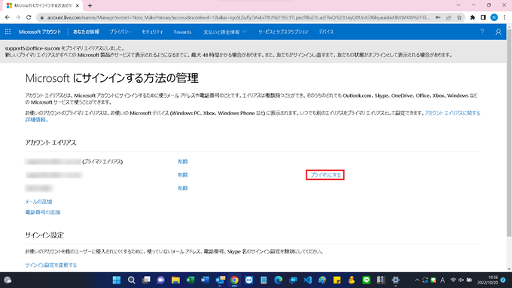Open サインイン設定を変更する link
Image resolution: width=512 pixels, height=288 pixels.
point(51,265)
